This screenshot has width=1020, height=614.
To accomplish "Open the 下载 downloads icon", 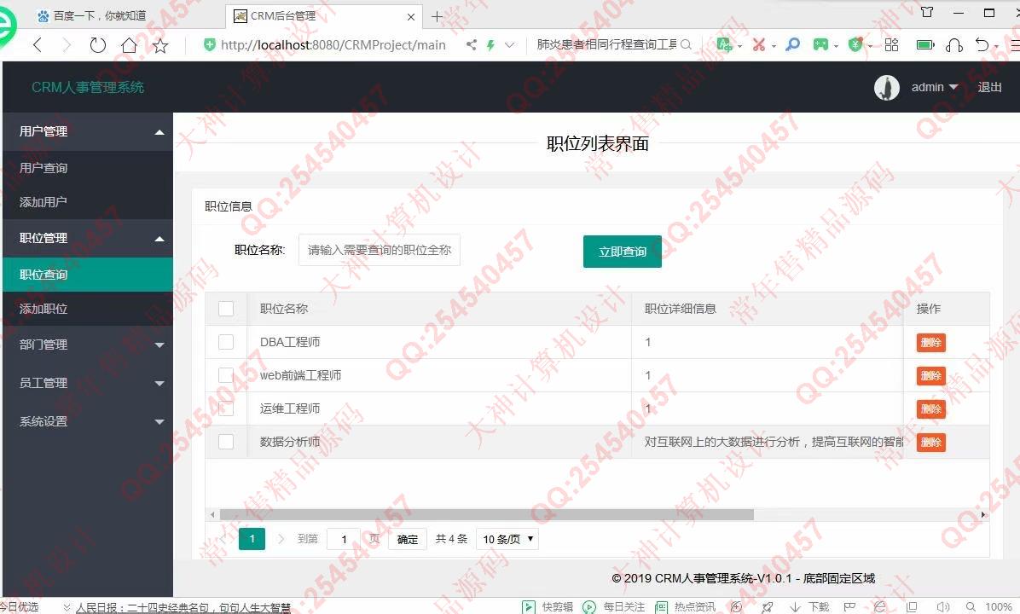I will 809,606.
